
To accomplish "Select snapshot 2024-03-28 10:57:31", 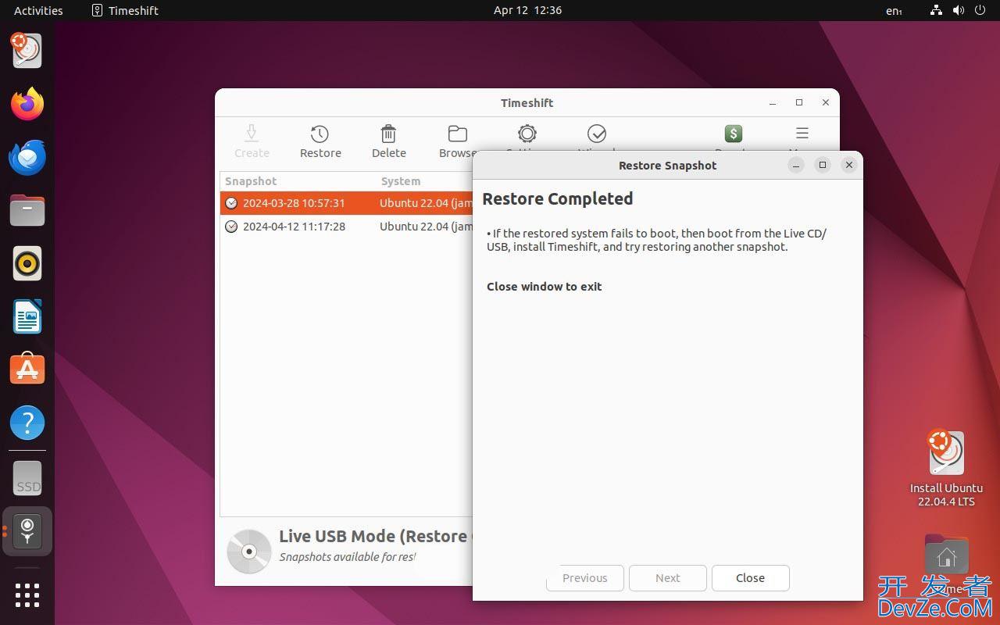I will click(347, 203).
